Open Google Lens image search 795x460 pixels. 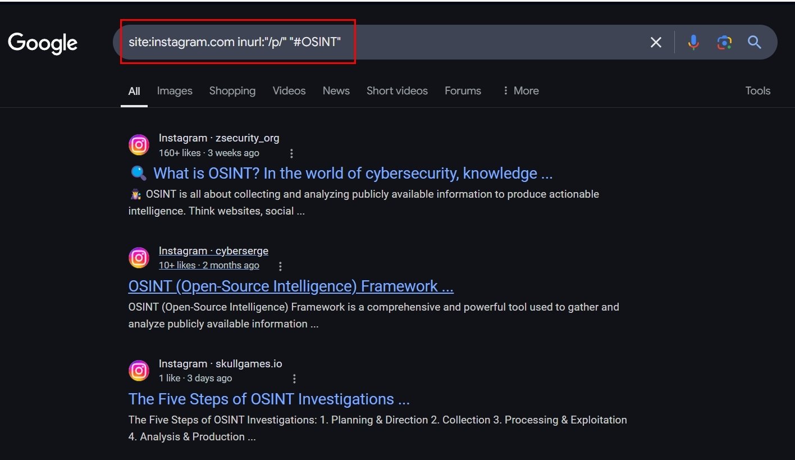(x=724, y=42)
